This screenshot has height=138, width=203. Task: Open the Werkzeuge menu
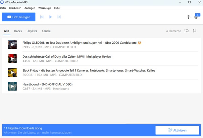click(x=45, y=8)
